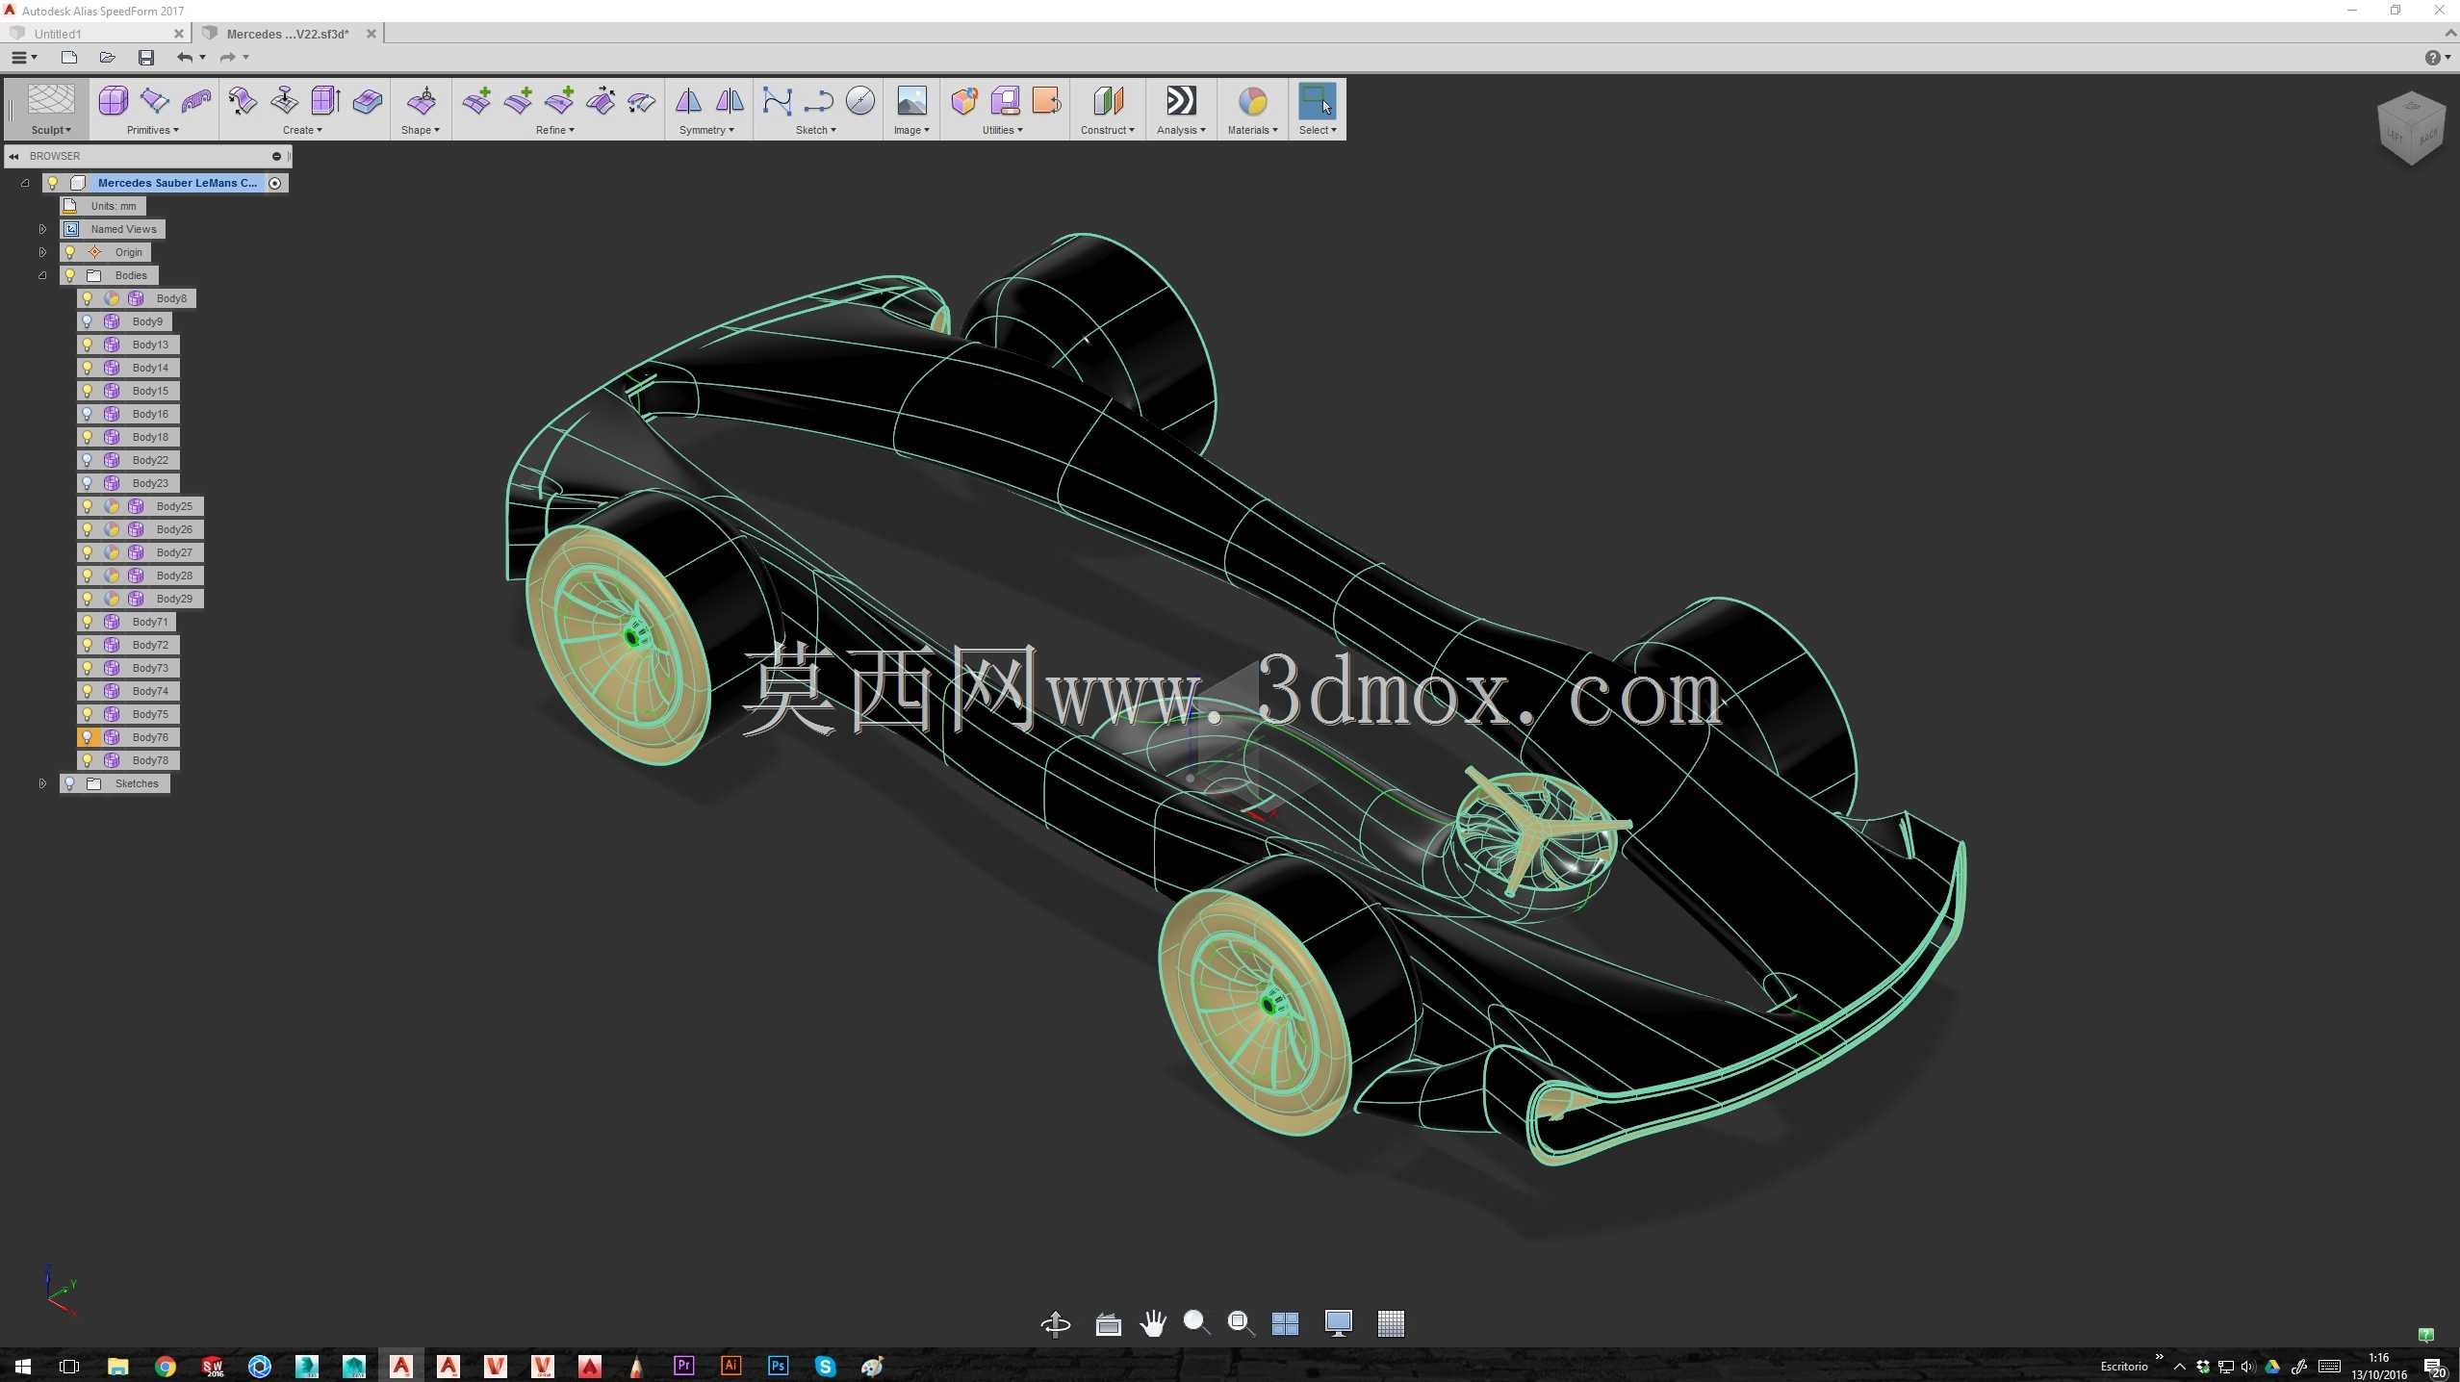Expand the Named Views node
The height and width of the screenshot is (1382, 2460).
(x=42, y=229)
